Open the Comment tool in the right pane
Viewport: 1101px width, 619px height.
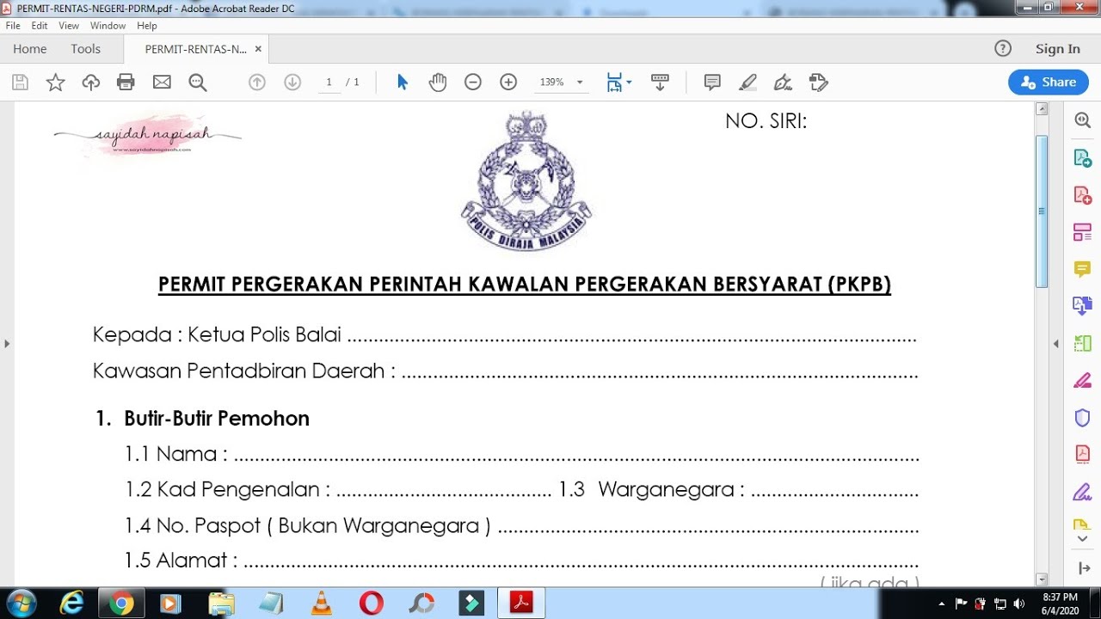(x=1083, y=269)
